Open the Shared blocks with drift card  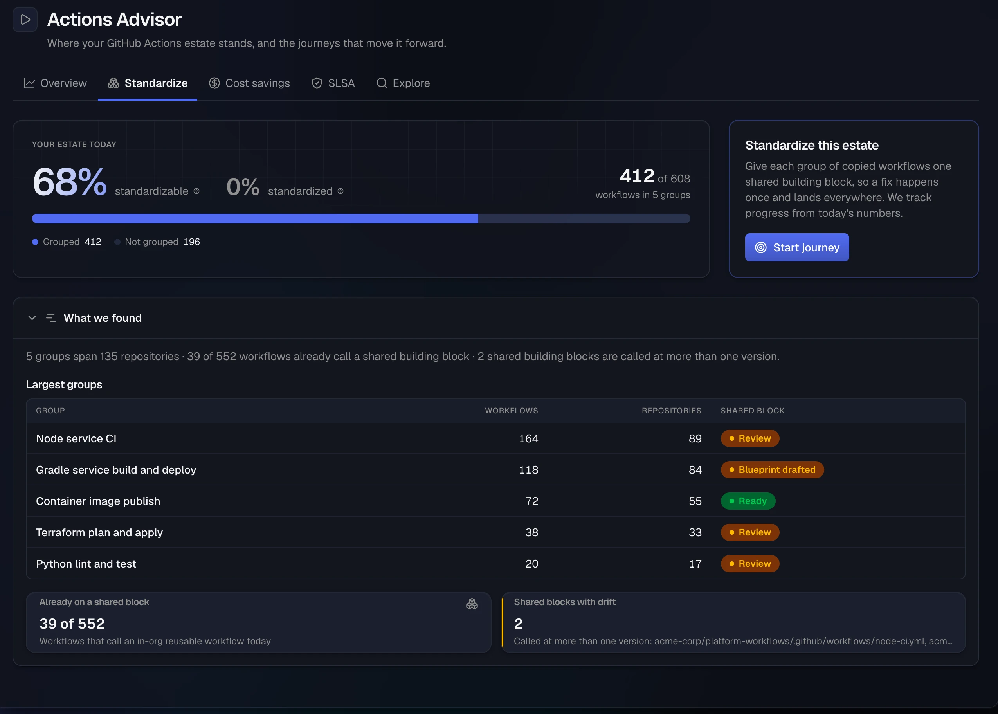tap(733, 622)
